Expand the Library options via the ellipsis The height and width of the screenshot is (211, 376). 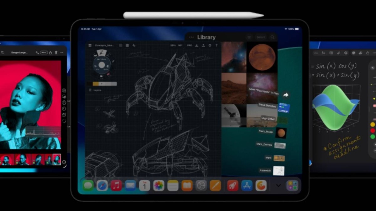coord(191,37)
